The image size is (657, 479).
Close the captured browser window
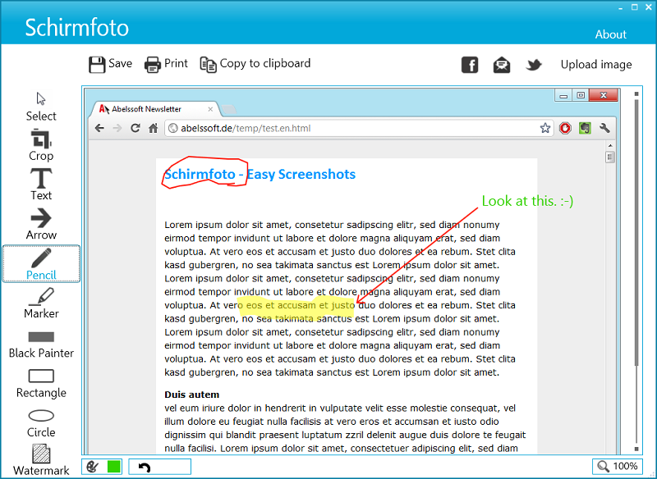604,95
